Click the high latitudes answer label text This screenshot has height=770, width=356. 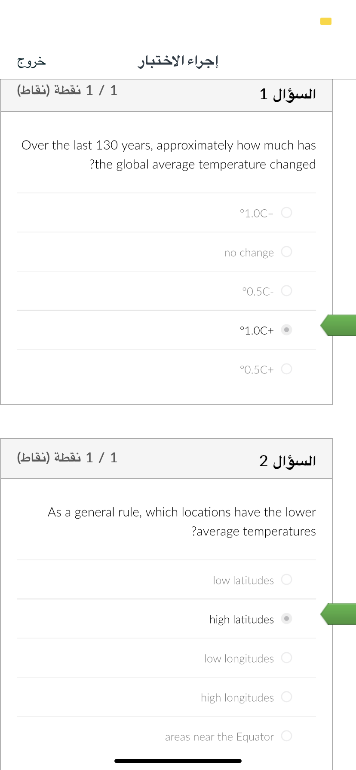[x=242, y=620]
